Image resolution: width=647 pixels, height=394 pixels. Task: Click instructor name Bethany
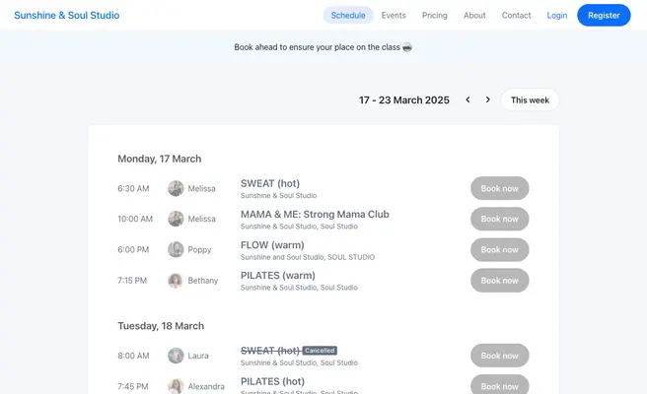202,281
